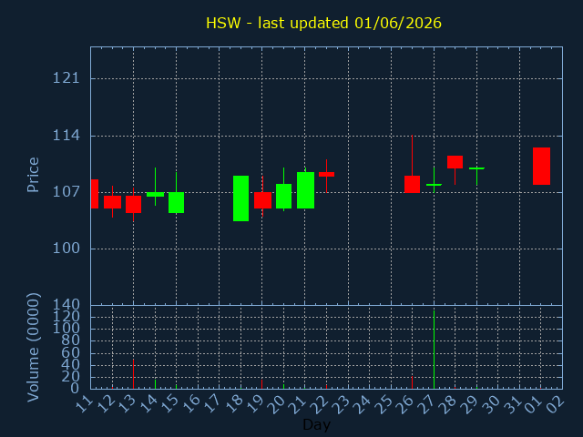Select the red candlestick for day 19
This screenshot has height=437, width=583.
point(262,200)
